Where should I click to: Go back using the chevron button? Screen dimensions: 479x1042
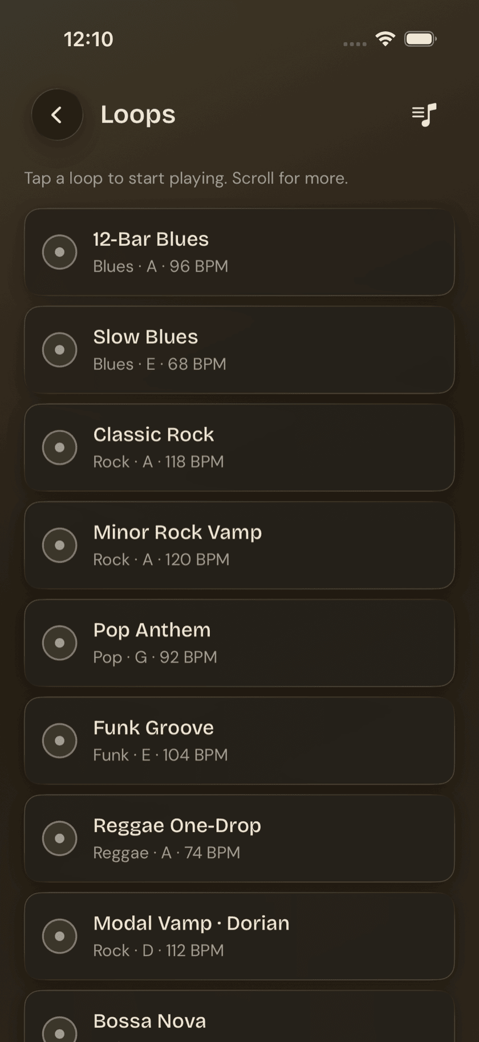(x=57, y=115)
